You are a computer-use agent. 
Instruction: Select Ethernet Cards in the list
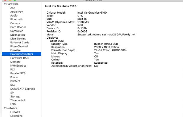pos(20,42)
